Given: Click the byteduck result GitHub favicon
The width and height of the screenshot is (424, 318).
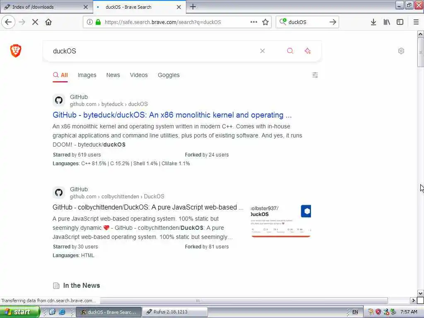Looking at the screenshot, I should (59, 100).
